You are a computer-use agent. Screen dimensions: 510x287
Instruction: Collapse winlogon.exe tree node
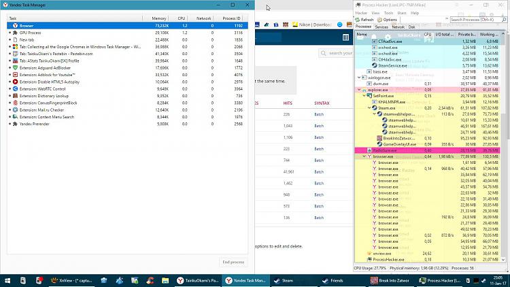pyautogui.click(x=359, y=78)
